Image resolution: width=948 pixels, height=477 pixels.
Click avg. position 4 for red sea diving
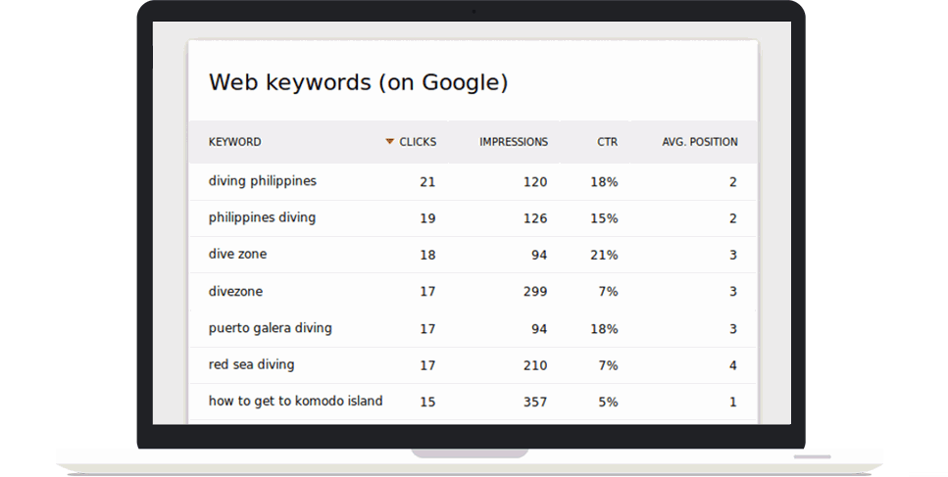(732, 365)
